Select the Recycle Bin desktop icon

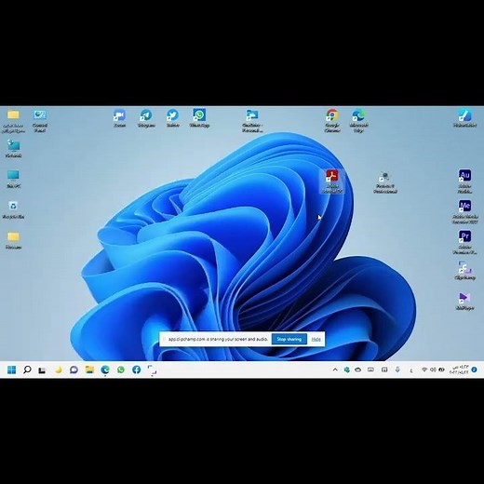click(13, 209)
